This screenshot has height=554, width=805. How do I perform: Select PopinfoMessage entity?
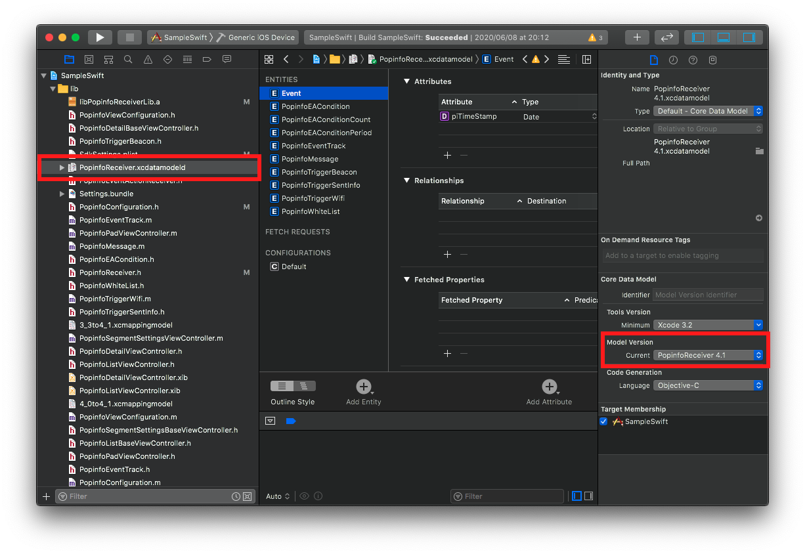[x=310, y=159]
